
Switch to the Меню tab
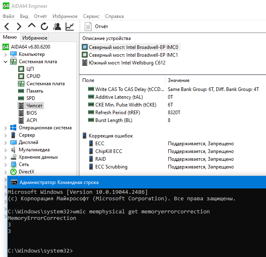[10, 37]
